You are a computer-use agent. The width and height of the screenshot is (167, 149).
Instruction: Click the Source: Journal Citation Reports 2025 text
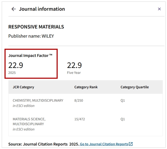click(x=44, y=144)
